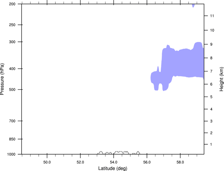224x171 pixels.
Task: Click the 54.0 latitude tick label
Action: [114, 162]
